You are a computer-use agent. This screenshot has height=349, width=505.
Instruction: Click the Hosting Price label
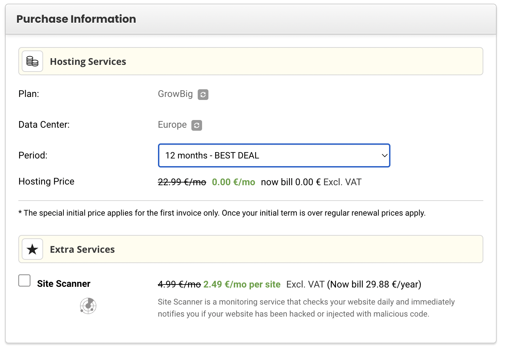coord(46,182)
